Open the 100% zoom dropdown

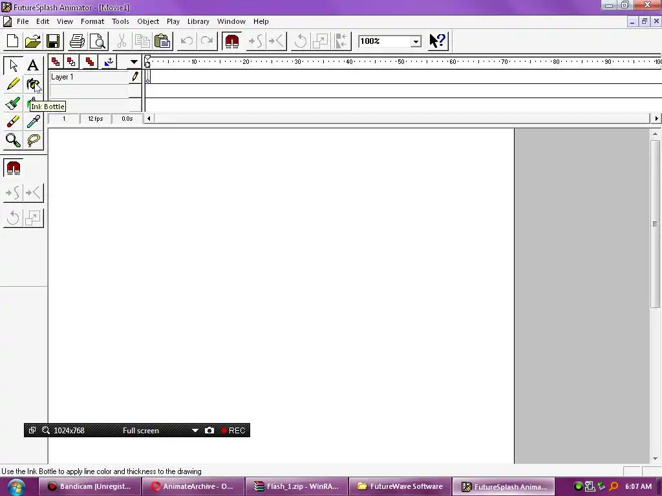point(416,41)
